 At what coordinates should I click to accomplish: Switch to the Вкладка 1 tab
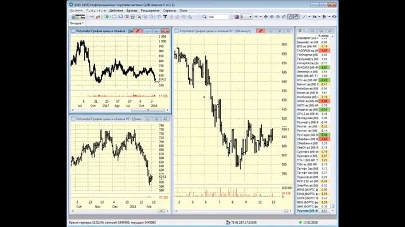[x=77, y=23]
